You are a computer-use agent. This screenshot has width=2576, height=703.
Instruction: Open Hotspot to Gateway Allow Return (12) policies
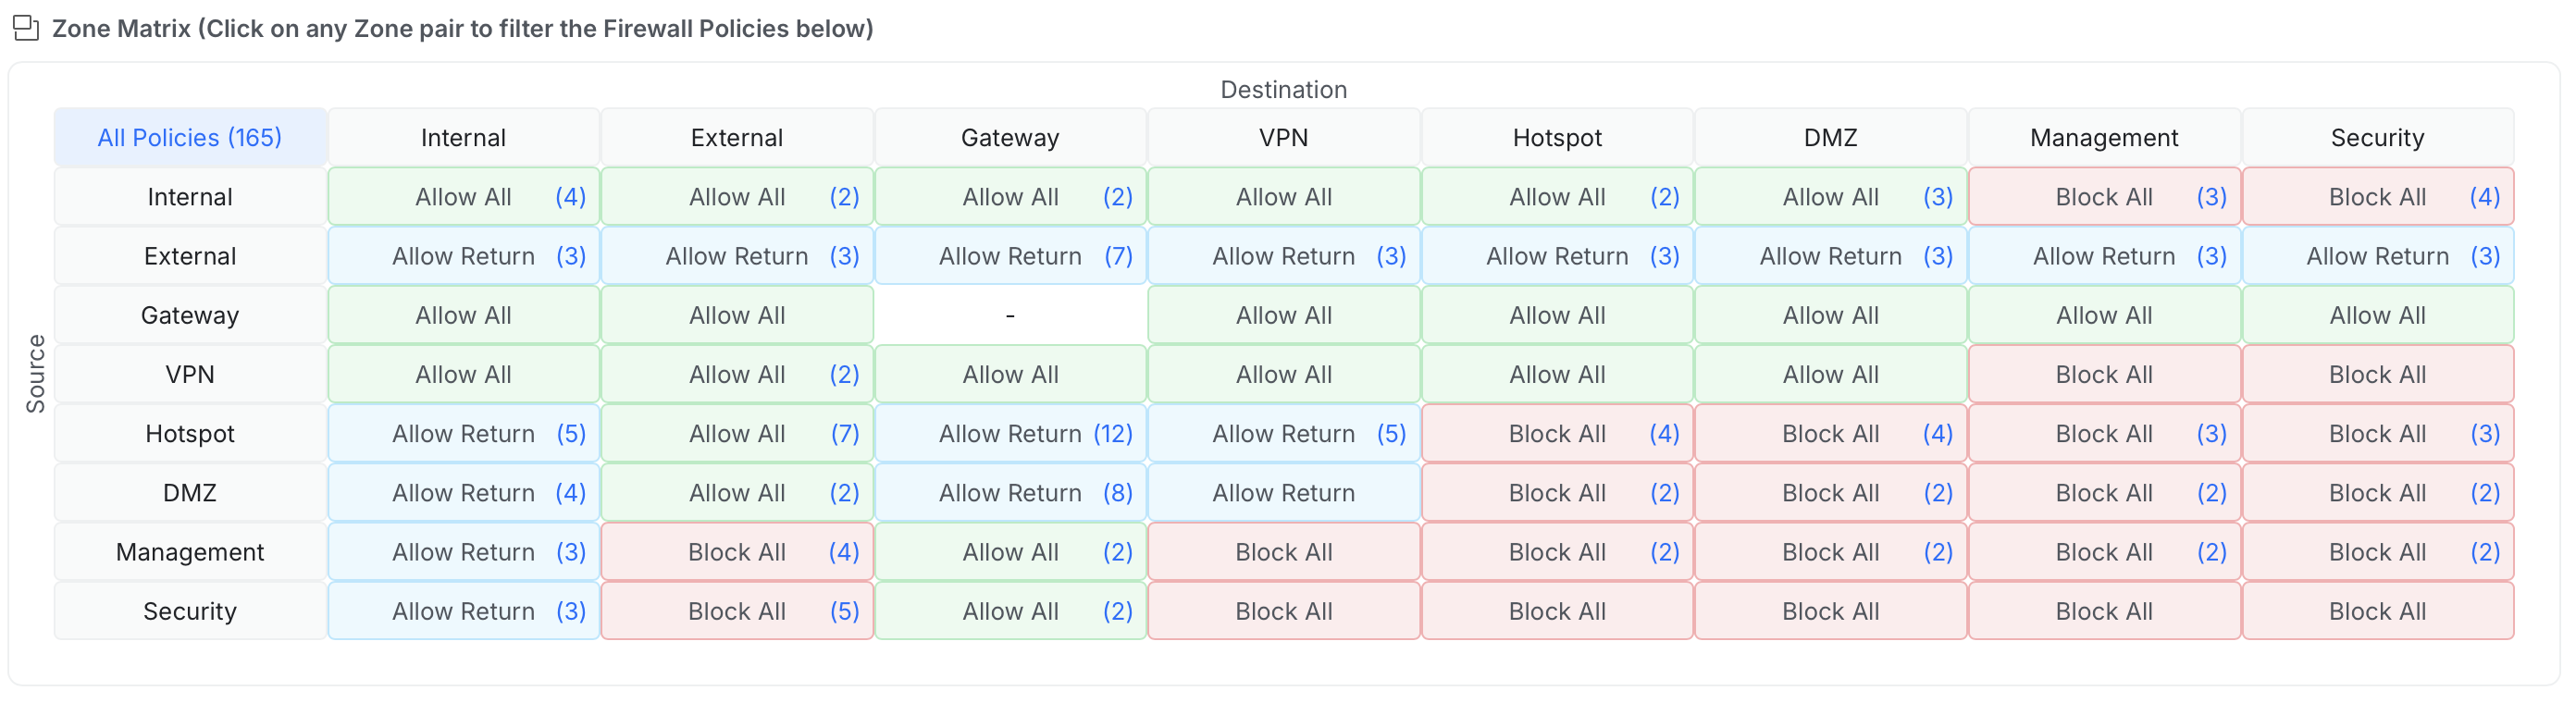(x=1010, y=433)
